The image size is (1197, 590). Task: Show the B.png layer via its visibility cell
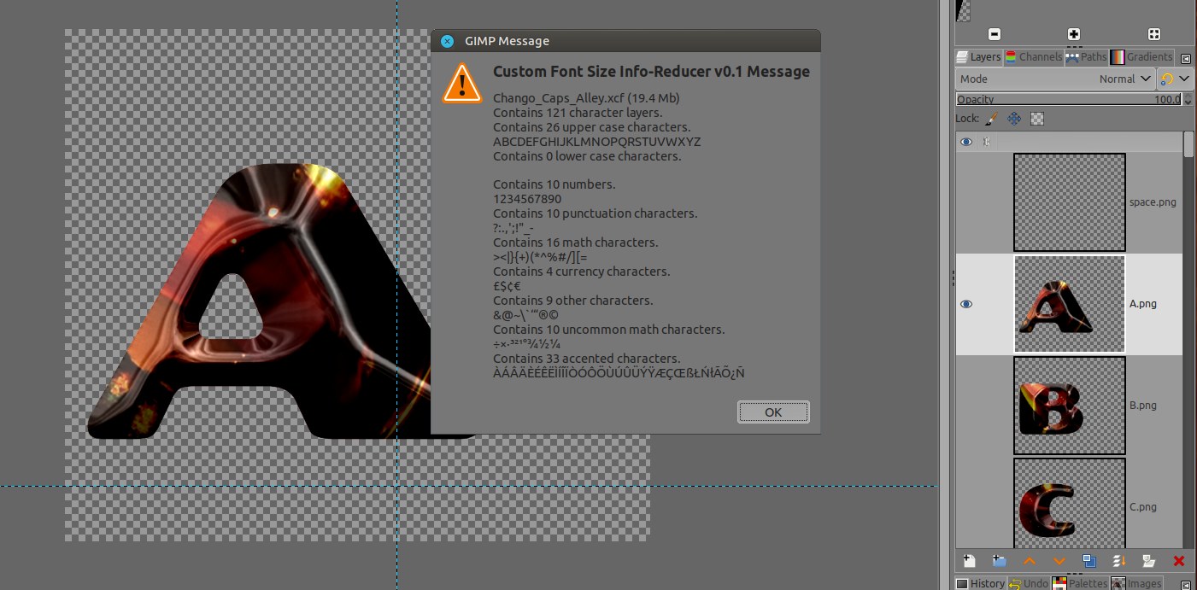click(x=966, y=406)
